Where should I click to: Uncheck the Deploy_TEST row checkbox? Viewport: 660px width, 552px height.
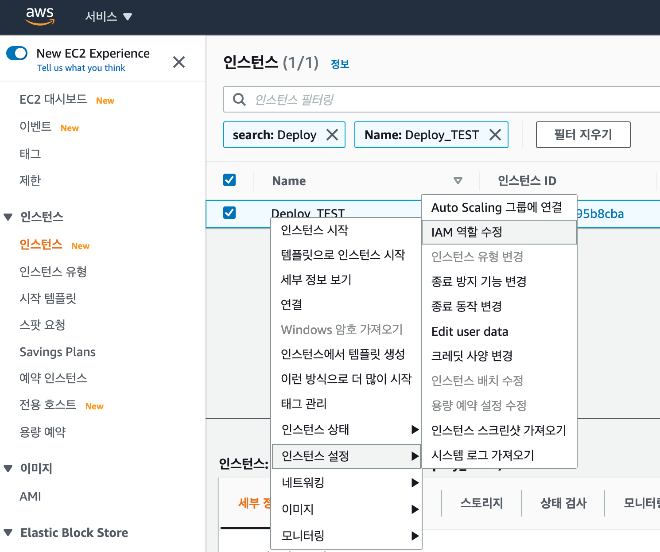pyautogui.click(x=229, y=213)
